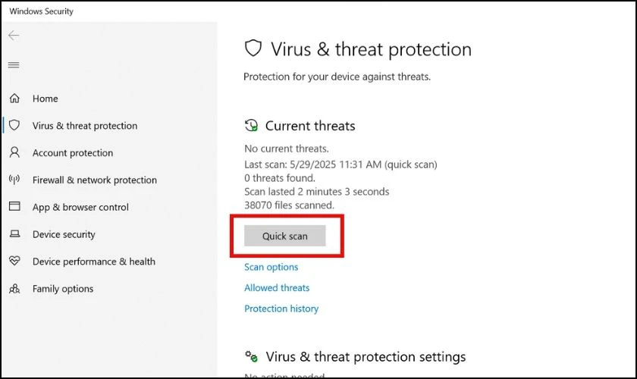Go to Firewall & network protection
Screen dimensions: 637x379
coord(95,180)
